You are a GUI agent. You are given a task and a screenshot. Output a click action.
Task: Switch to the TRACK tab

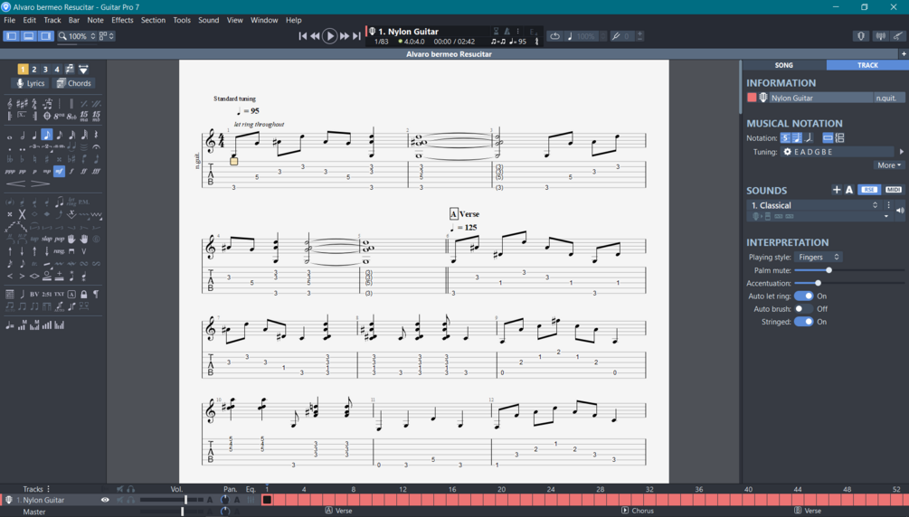867,65
